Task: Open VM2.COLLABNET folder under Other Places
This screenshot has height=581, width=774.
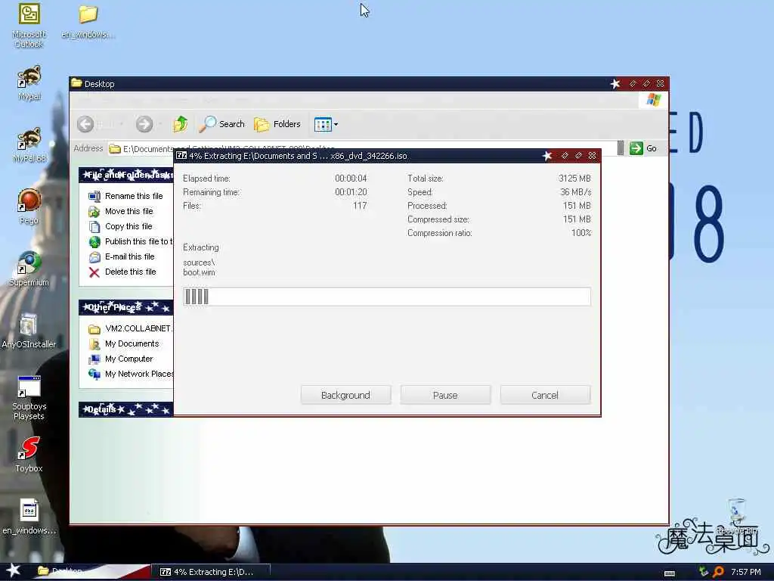Action: [x=130, y=328]
